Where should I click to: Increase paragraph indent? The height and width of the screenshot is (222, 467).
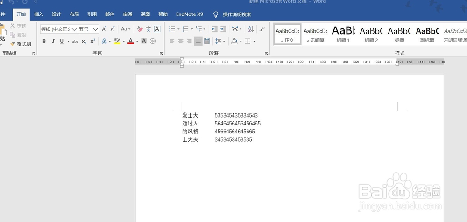click(223, 29)
